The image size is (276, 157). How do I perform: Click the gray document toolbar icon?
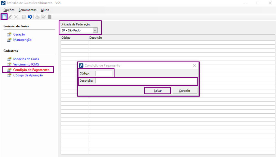pos(50,17)
